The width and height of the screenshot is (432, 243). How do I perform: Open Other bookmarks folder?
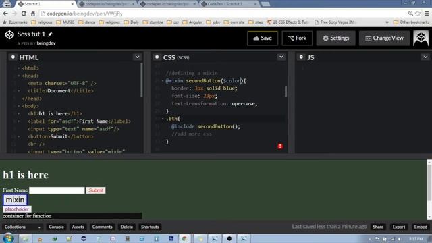(411, 22)
